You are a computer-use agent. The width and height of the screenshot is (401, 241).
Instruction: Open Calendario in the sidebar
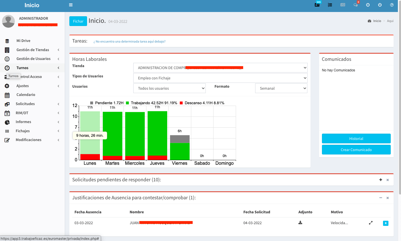tap(26, 95)
